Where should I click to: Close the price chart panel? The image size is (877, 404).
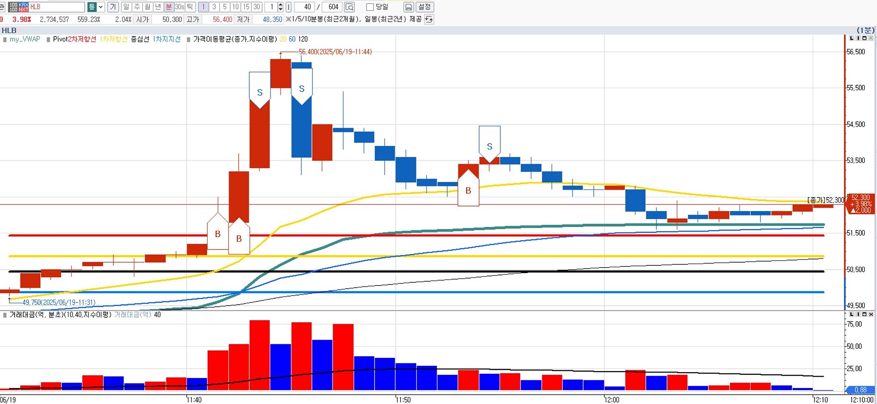pos(871,38)
